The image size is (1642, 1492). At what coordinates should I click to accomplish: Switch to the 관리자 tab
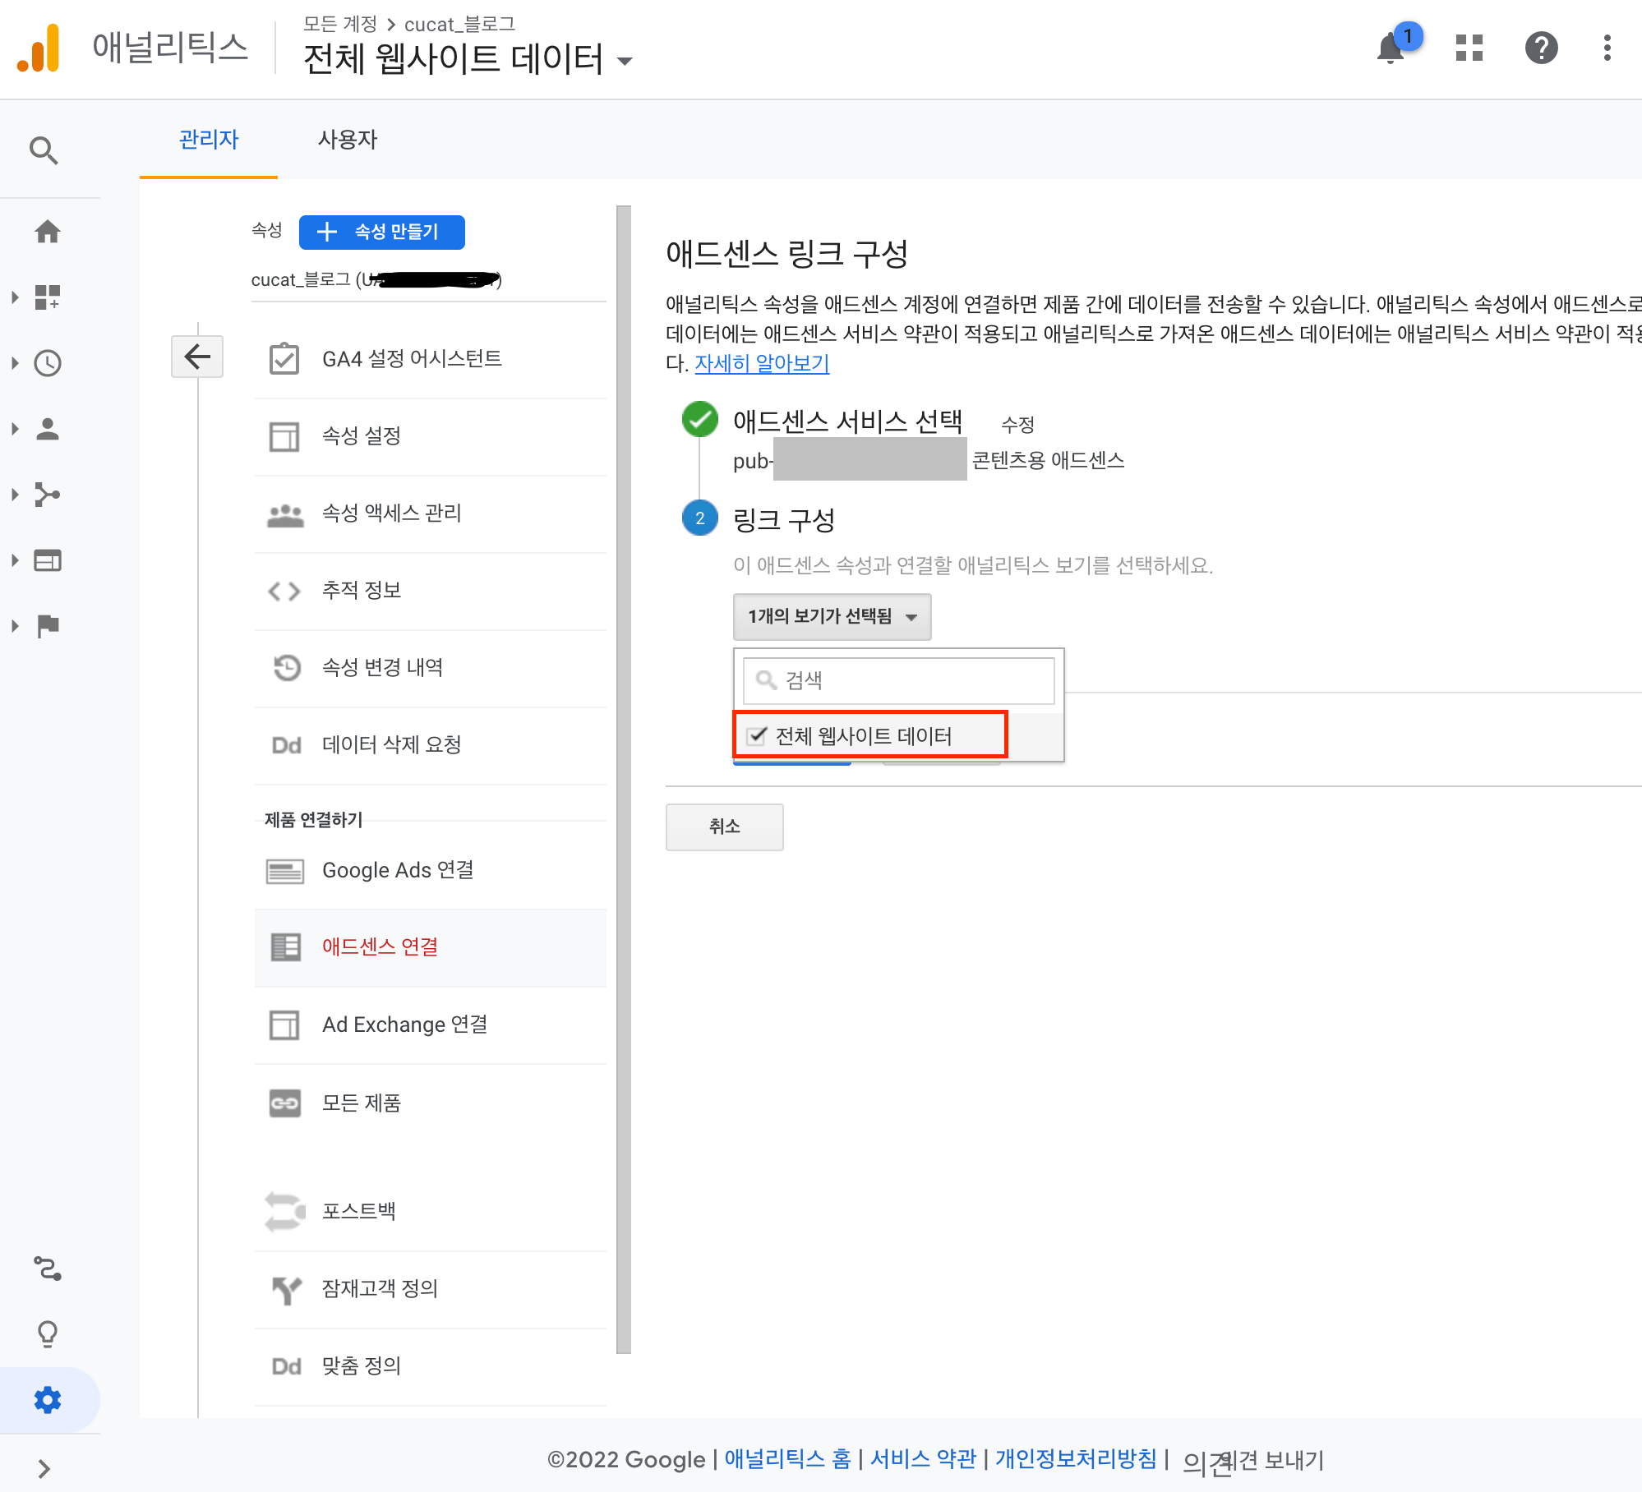pos(209,140)
